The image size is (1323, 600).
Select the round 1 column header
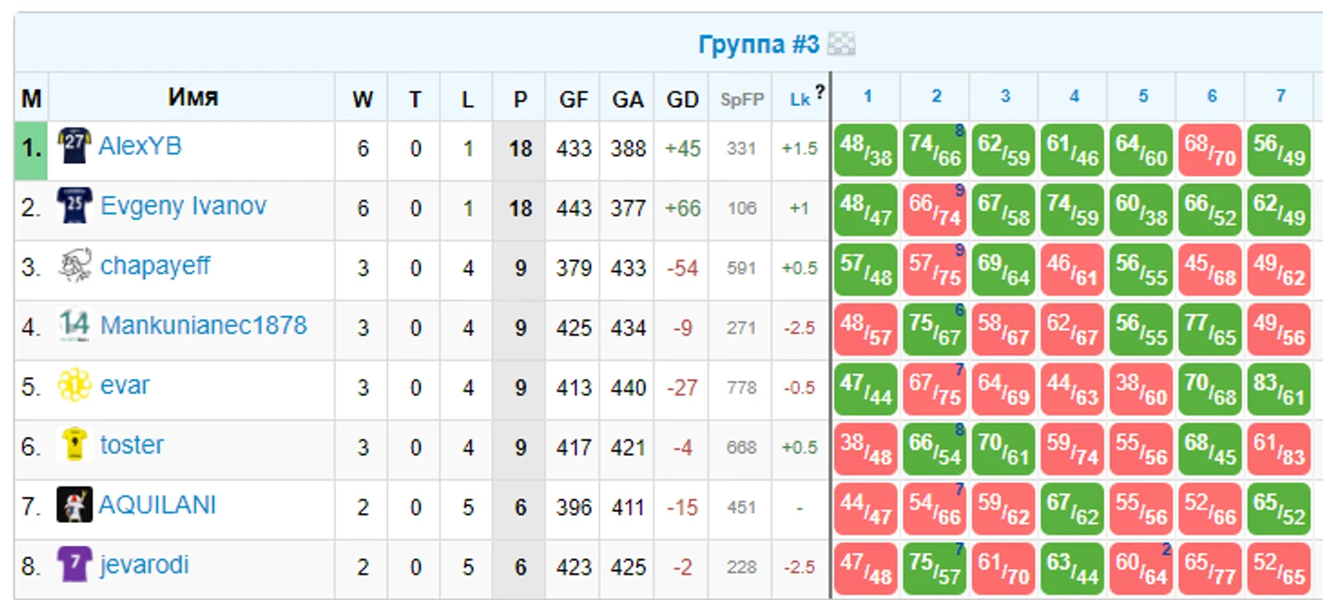tap(867, 96)
